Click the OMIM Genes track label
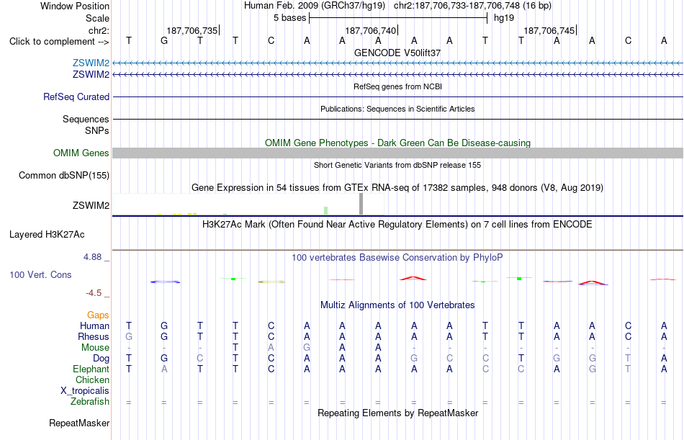The image size is (684, 440). 81,153
